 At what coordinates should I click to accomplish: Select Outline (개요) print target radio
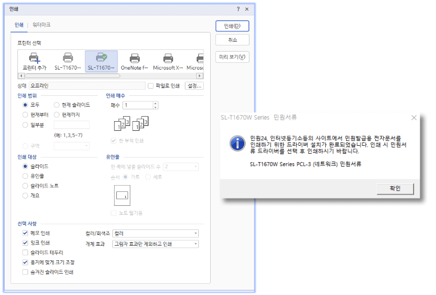pyautogui.click(x=25, y=196)
